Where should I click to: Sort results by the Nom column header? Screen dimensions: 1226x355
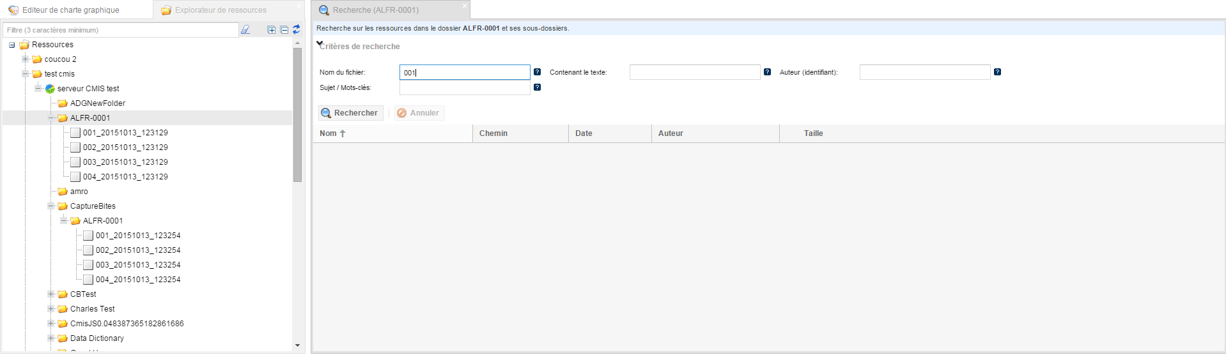329,133
